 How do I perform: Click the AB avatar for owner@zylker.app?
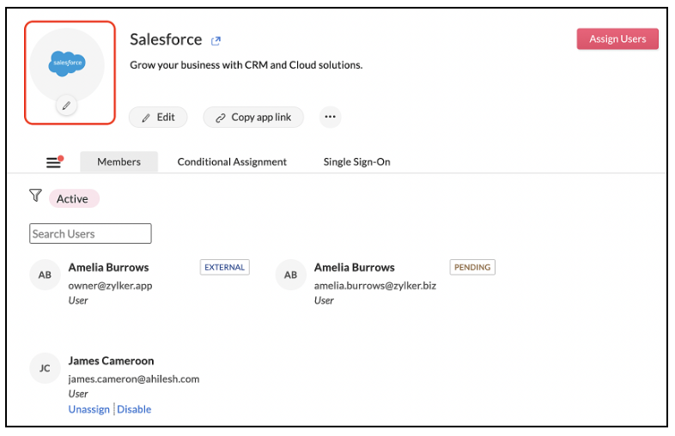pos(45,276)
